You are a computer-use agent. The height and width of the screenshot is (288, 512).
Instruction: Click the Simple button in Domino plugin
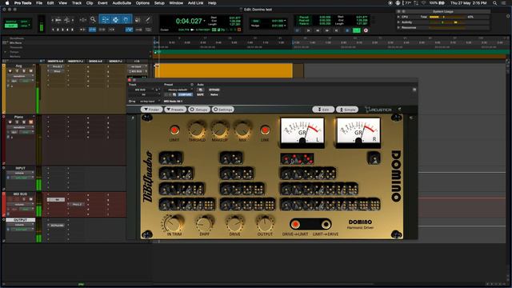coord(347,110)
